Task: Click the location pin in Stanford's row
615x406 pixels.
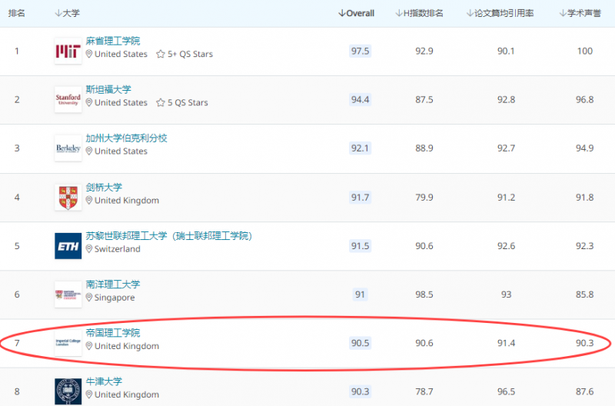Action: 89,103
